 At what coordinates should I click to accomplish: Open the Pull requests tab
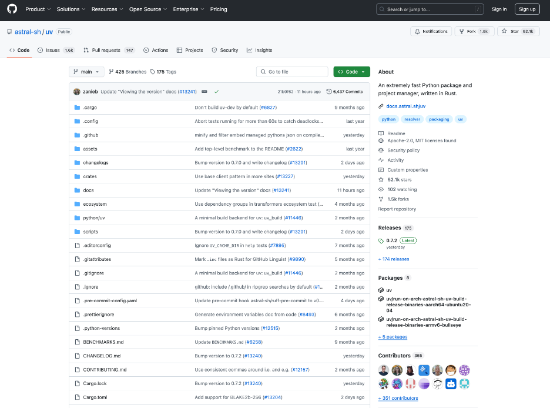(x=109, y=50)
